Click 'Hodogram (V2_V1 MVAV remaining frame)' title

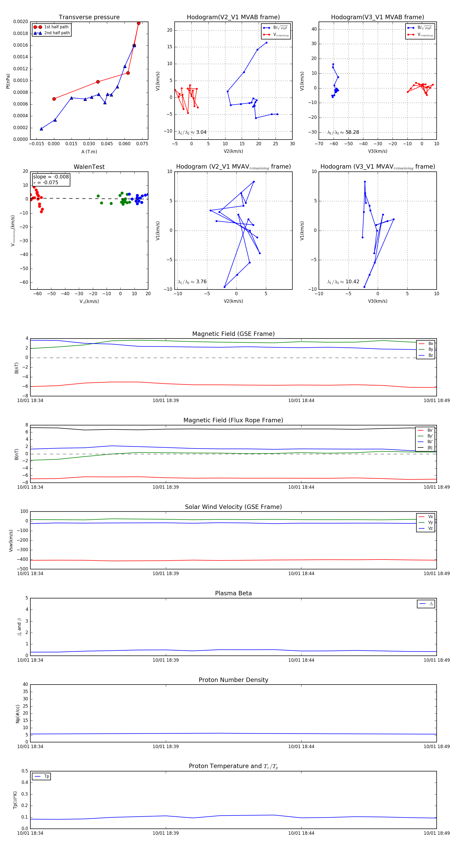233,167
